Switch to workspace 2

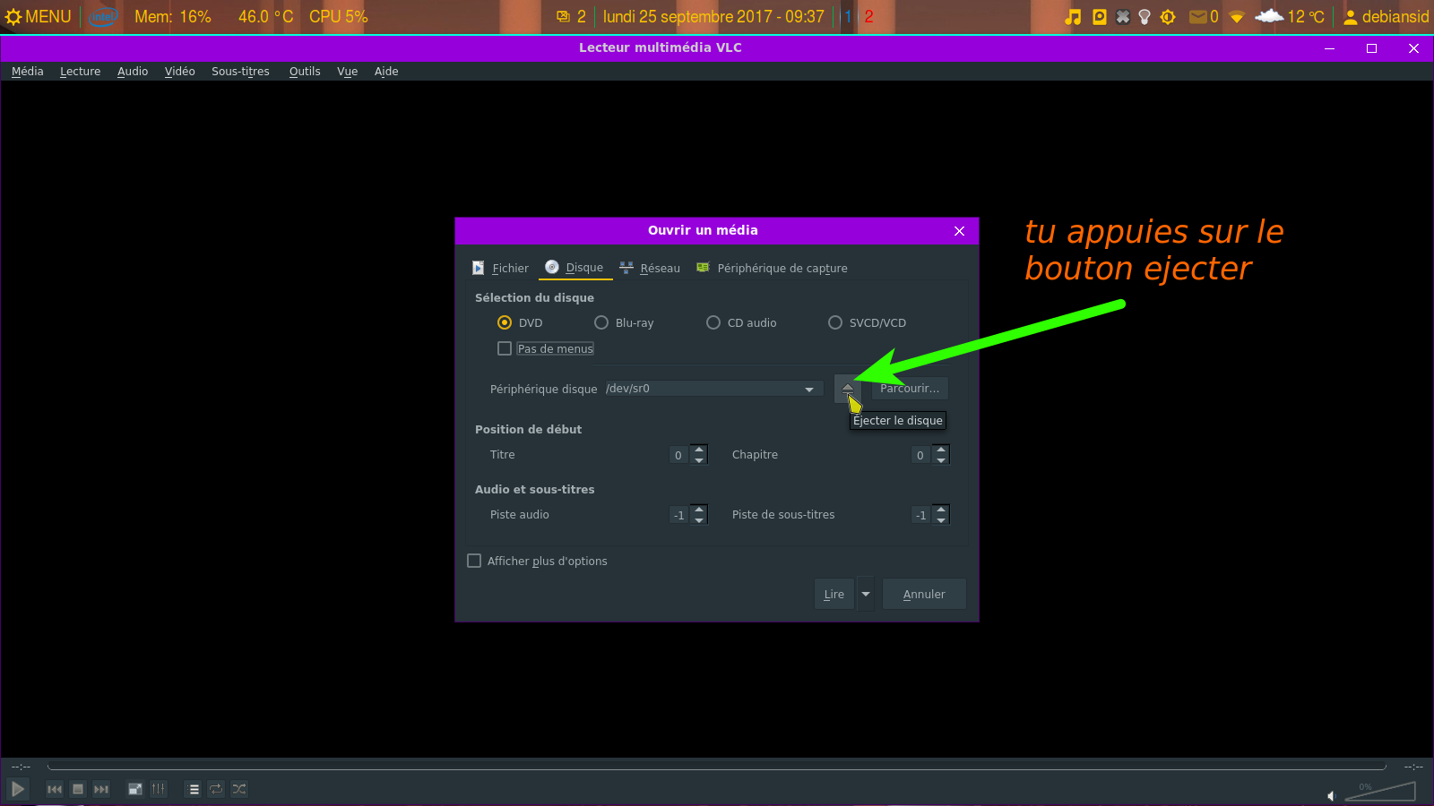pos(868,17)
